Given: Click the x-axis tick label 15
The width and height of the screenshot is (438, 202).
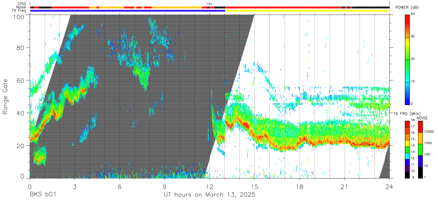Looking at the screenshot, I should coord(255,186).
